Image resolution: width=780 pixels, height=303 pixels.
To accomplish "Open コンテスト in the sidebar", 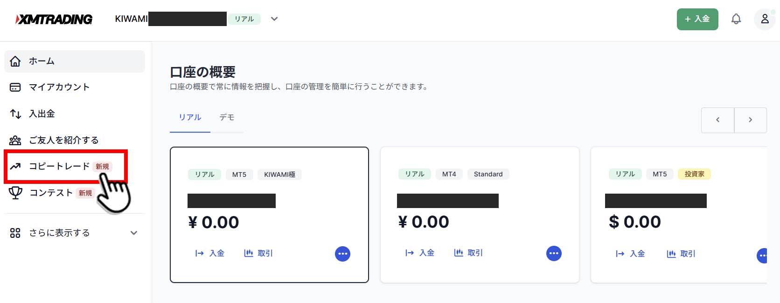I will 51,193.
